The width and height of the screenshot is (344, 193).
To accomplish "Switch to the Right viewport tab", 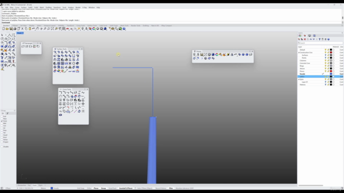I will click(40, 185).
